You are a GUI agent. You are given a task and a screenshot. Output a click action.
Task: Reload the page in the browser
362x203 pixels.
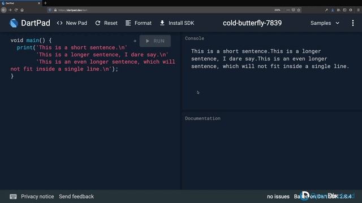16,10
